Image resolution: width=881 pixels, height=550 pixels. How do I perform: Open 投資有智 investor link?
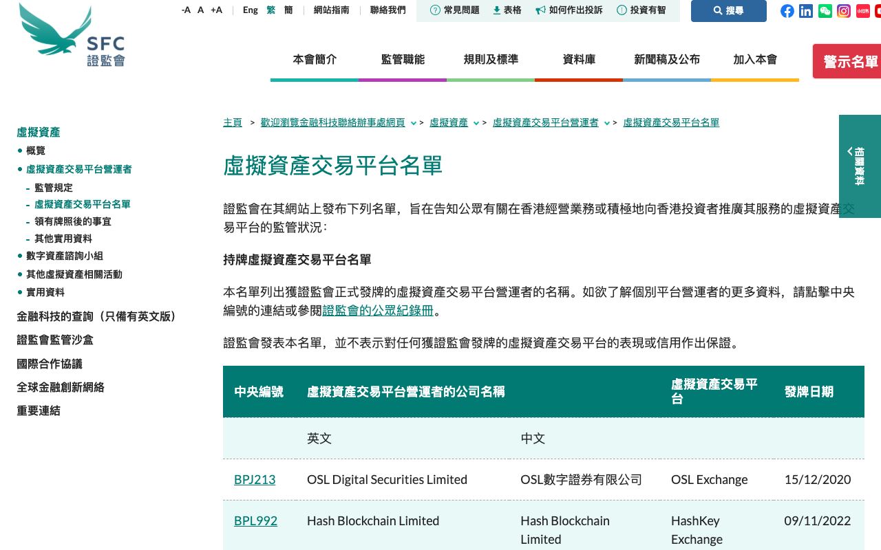[x=641, y=10]
